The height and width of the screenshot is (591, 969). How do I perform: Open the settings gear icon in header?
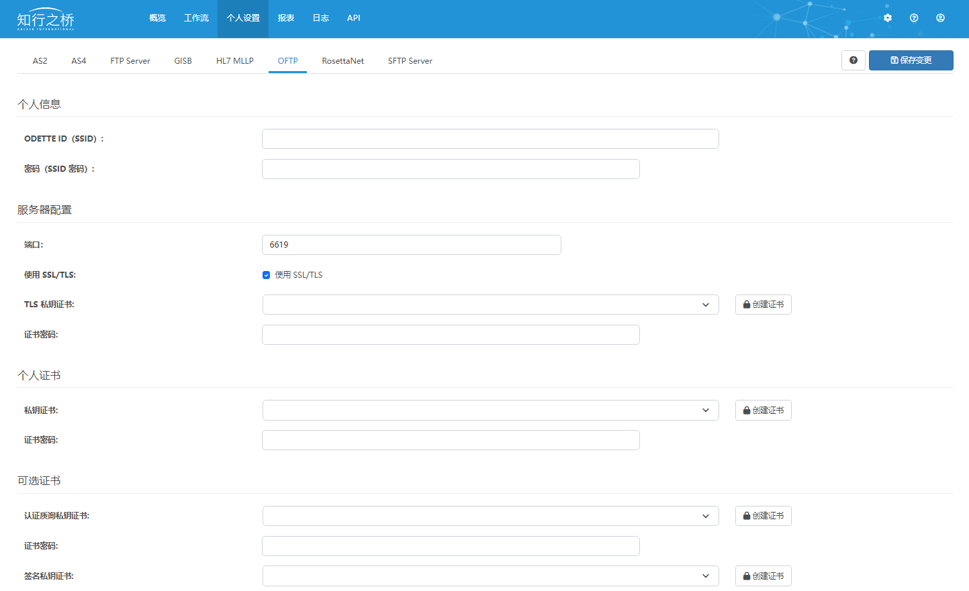tap(888, 18)
